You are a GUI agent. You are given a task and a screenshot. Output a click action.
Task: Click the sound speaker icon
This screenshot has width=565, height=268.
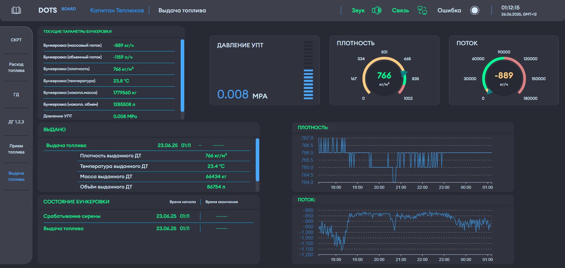point(376,11)
